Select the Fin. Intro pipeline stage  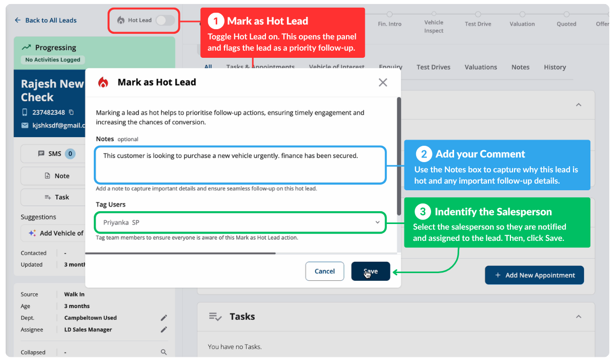point(389,20)
